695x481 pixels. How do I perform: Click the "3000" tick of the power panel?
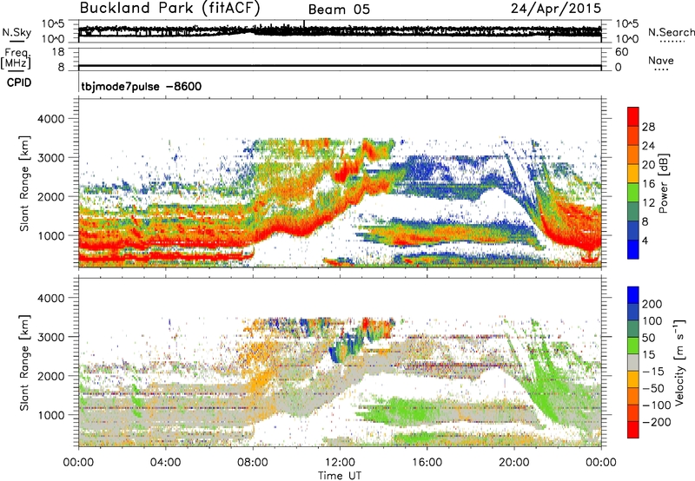(x=50, y=158)
